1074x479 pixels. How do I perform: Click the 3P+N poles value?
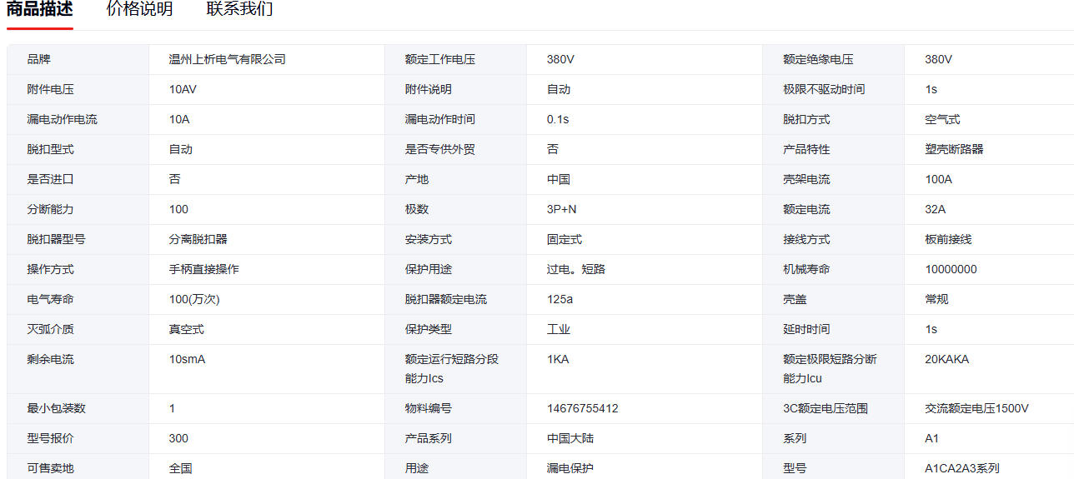click(561, 209)
